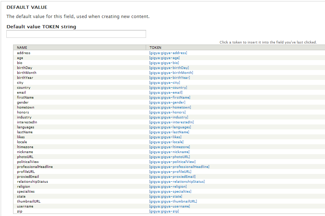Select the [gigya:gigya-bio] token link

[164, 63]
